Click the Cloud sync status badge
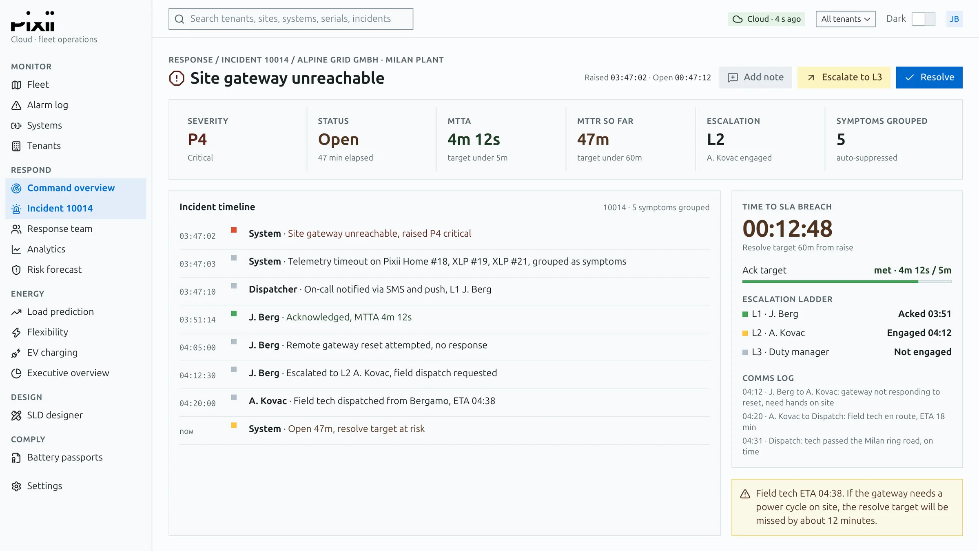979x551 pixels. click(x=766, y=19)
